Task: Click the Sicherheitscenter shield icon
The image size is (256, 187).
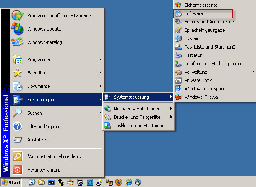Action: pos(178,5)
